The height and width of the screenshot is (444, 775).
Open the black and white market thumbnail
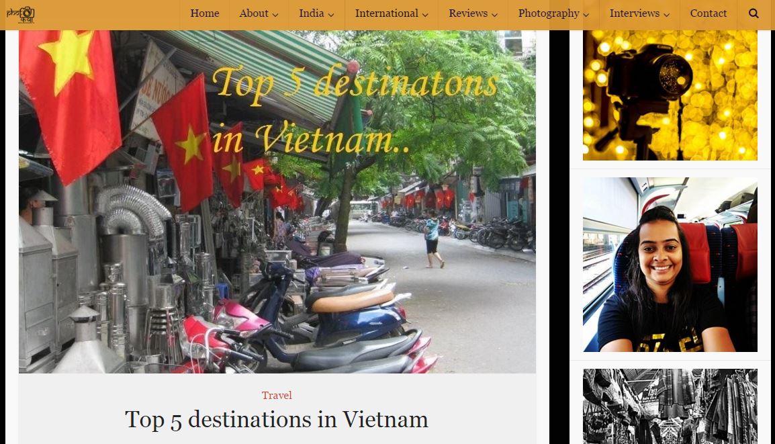click(670, 406)
